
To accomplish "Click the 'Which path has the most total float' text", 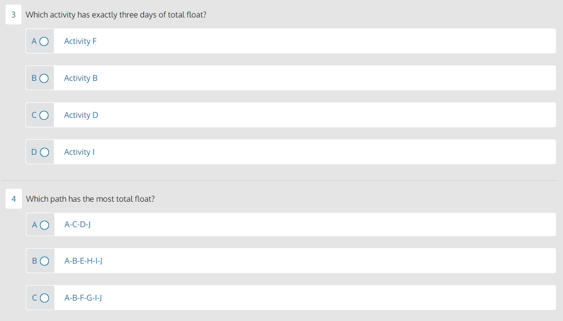I will point(90,199).
